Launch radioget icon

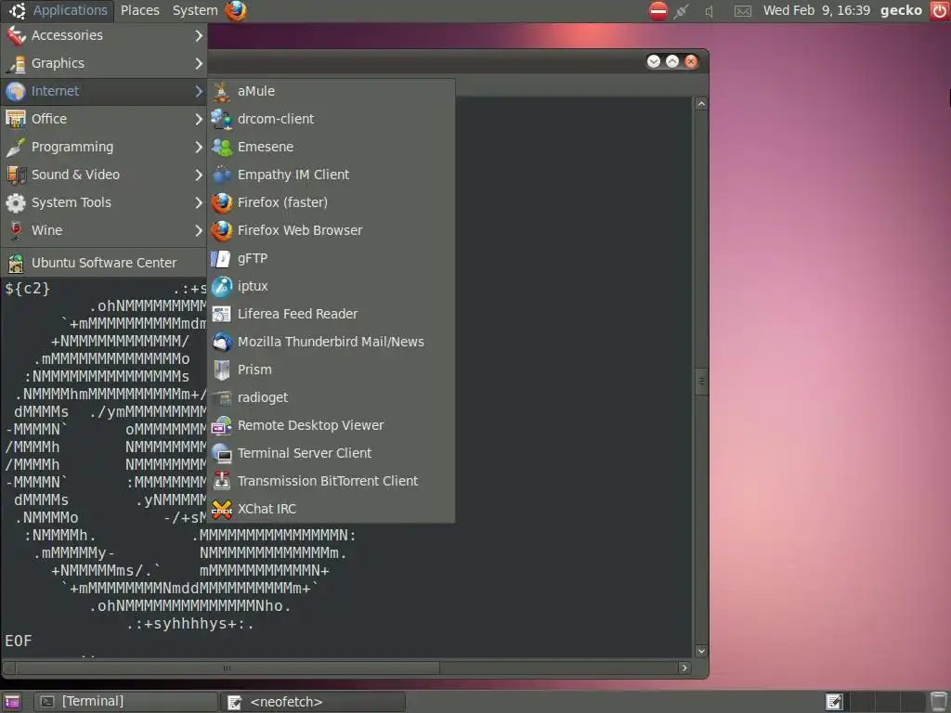221,397
